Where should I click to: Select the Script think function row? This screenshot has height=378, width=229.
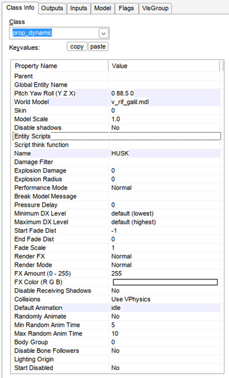(116, 145)
